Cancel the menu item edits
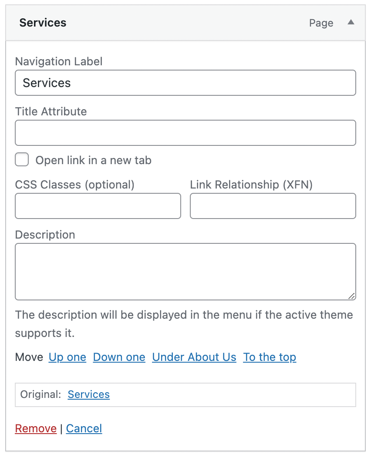Screen dimensions: 371x458 pos(84,428)
